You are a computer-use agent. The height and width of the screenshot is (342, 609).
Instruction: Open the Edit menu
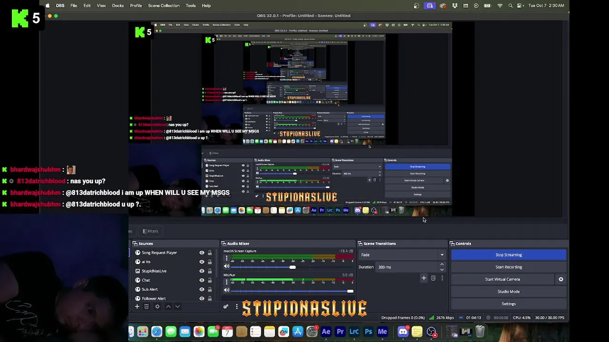[x=87, y=6]
